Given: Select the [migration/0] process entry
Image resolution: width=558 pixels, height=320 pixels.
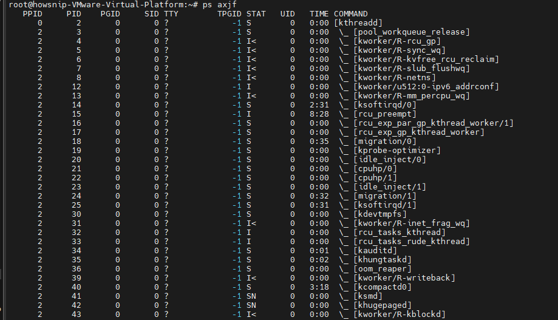Looking at the screenshot, I should (x=385, y=141).
